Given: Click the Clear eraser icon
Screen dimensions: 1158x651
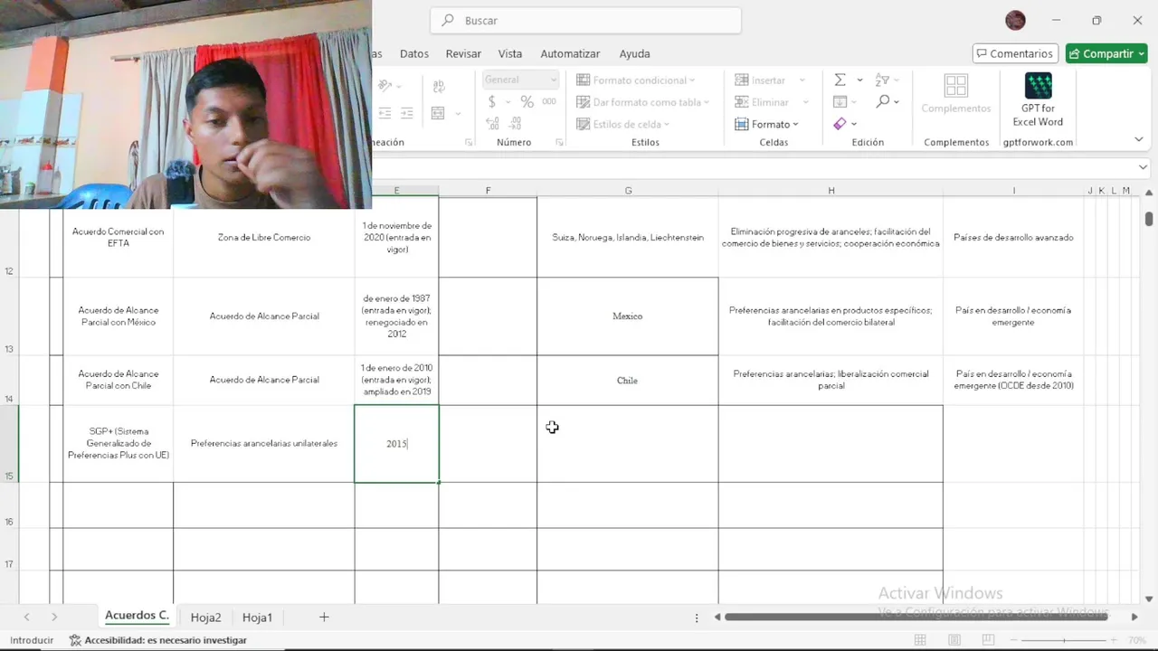Looking at the screenshot, I should [x=840, y=124].
